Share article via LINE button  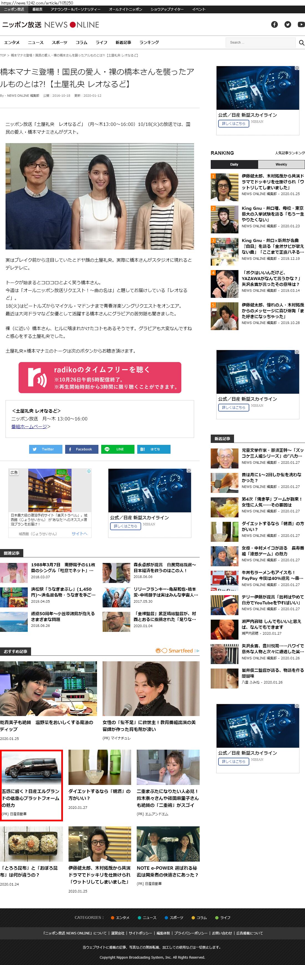[x=117, y=449]
